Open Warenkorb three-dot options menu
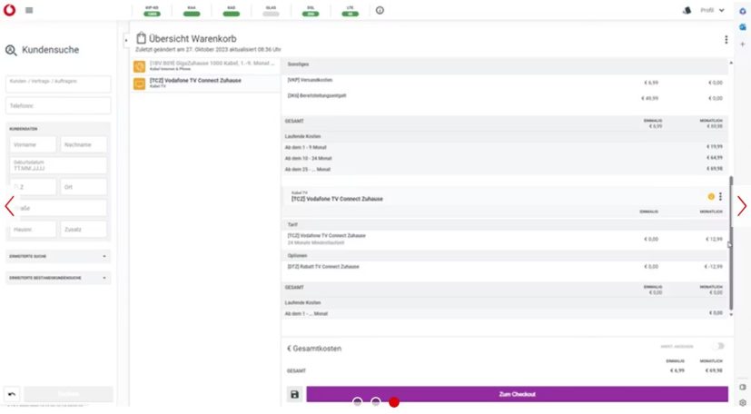Viewport: 751px width, 414px height. (x=726, y=40)
